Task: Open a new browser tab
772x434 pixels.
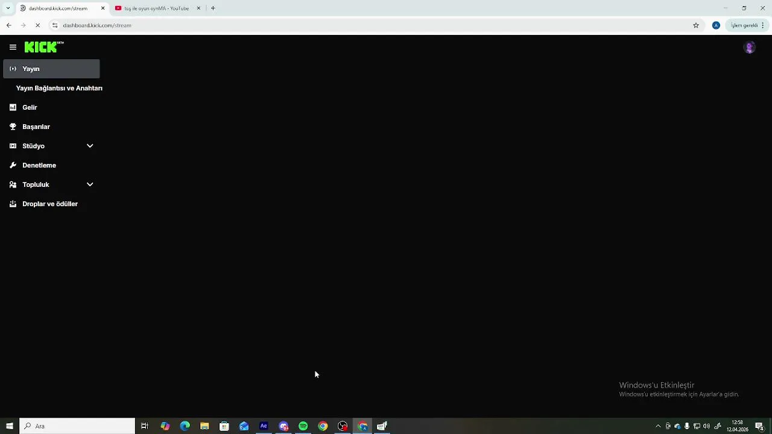Action: (213, 8)
